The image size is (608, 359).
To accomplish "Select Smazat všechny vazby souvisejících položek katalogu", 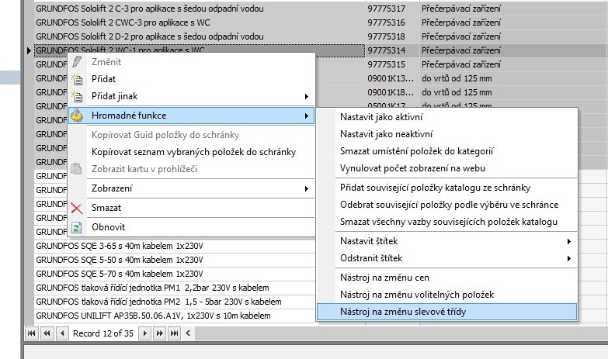I will pos(447,222).
